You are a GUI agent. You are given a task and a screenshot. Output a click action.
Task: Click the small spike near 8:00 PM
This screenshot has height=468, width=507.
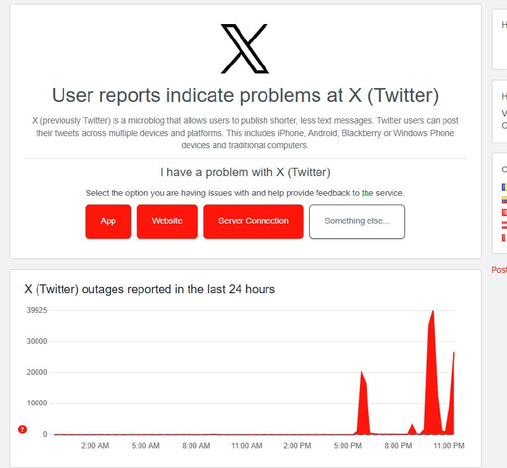412,429
